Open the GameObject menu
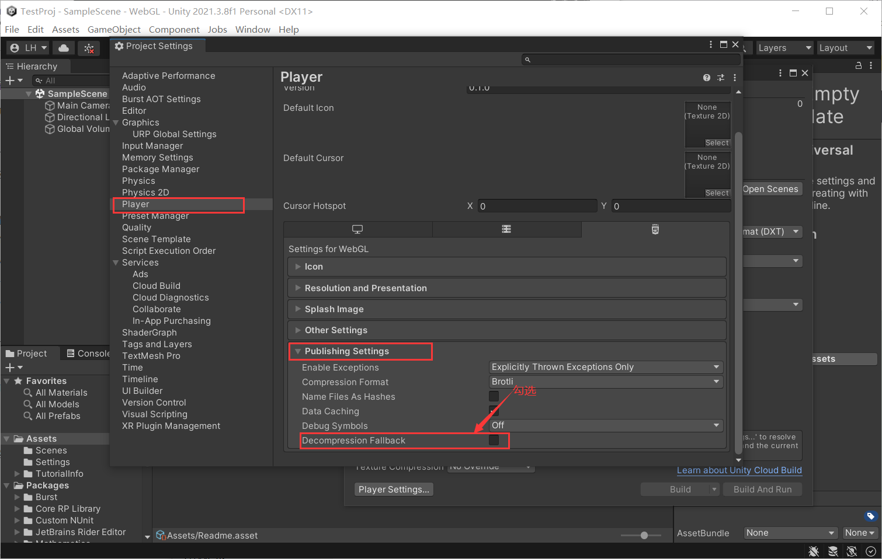This screenshot has height=559, width=882. (114, 29)
